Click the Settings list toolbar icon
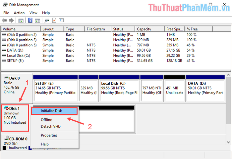Viewport: 232px width, 159px height. [x=61, y=20]
